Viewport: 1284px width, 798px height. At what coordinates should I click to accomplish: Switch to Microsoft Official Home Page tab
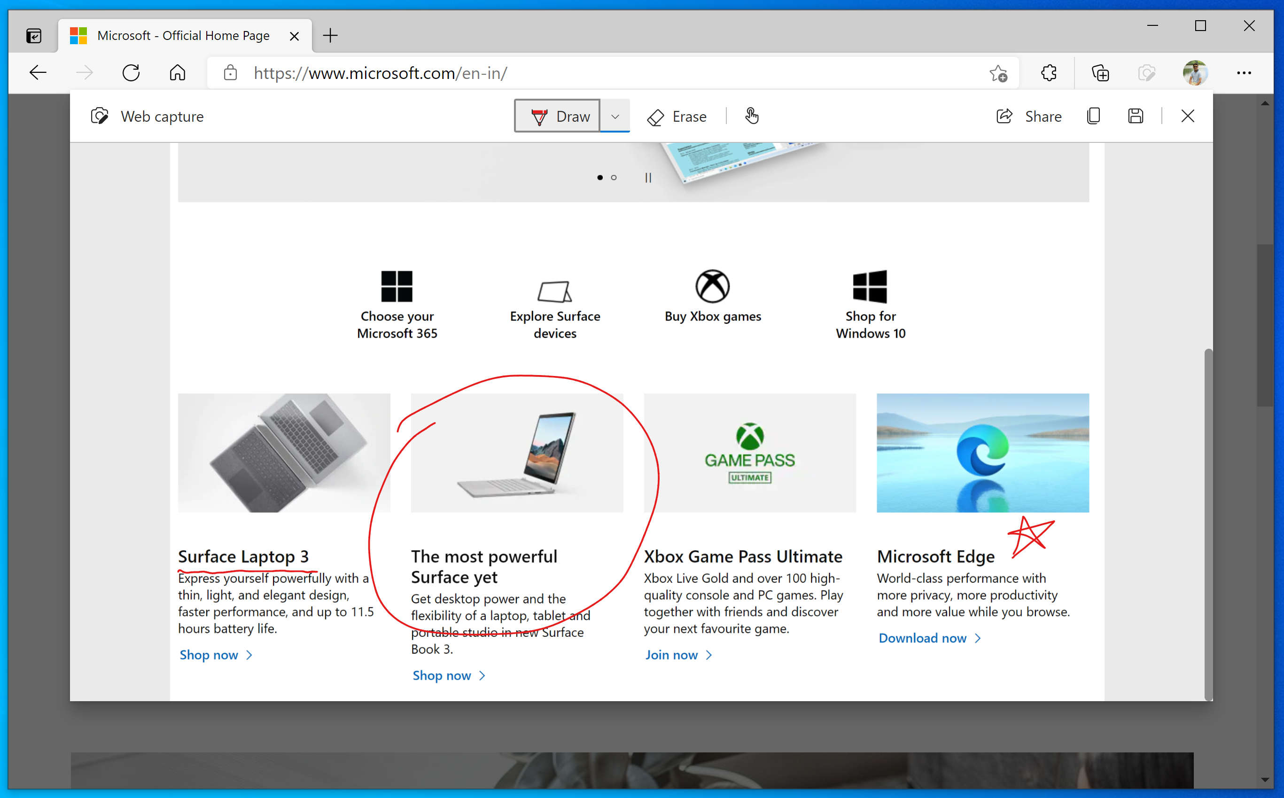click(x=183, y=36)
